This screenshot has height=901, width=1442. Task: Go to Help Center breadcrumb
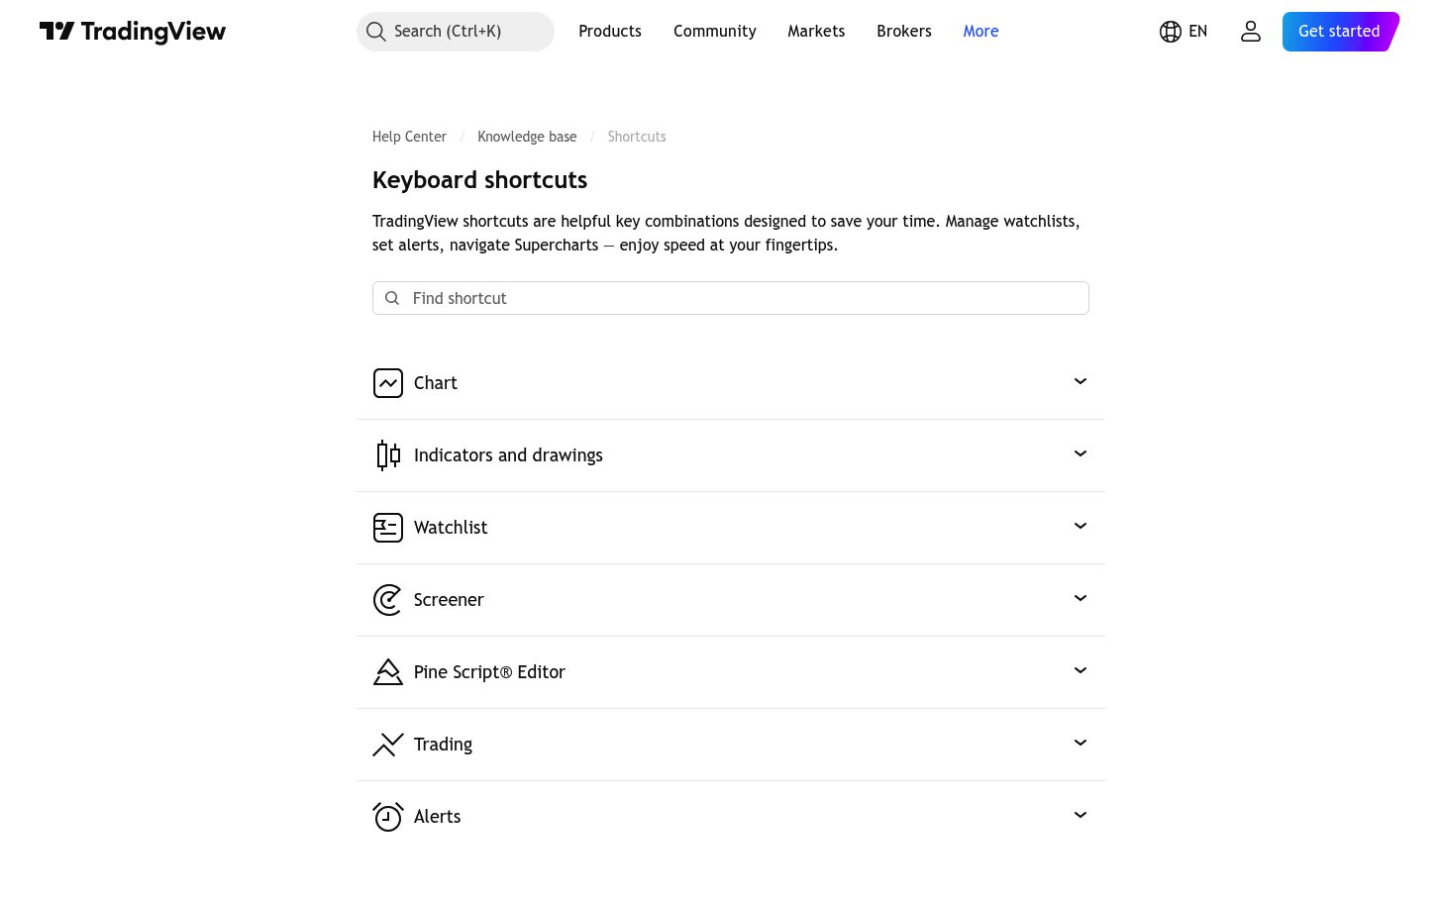409,137
